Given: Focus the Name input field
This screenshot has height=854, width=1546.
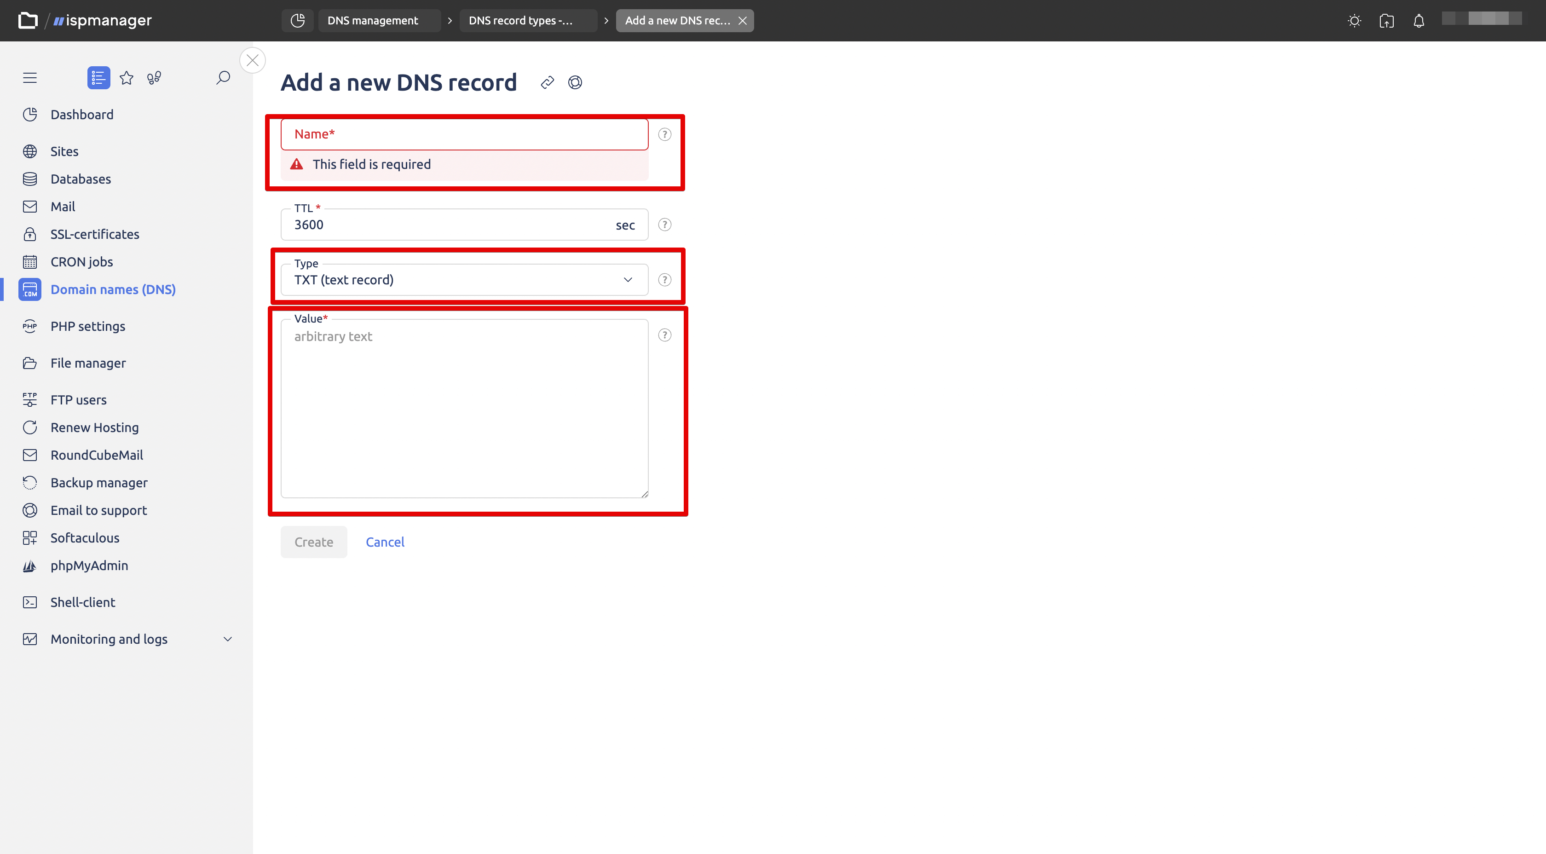Looking at the screenshot, I should pyautogui.click(x=464, y=134).
